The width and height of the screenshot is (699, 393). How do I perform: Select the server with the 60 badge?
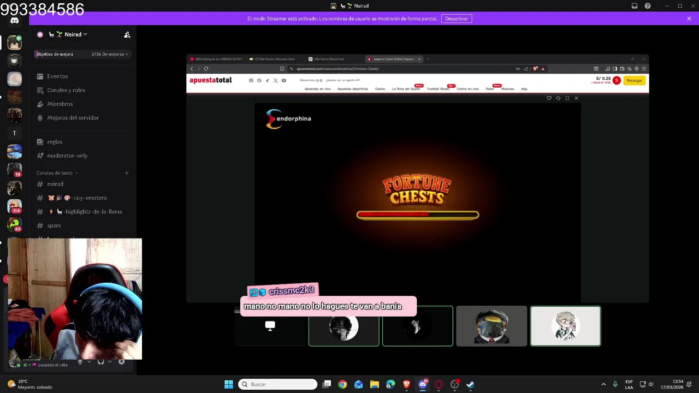[x=14, y=224]
